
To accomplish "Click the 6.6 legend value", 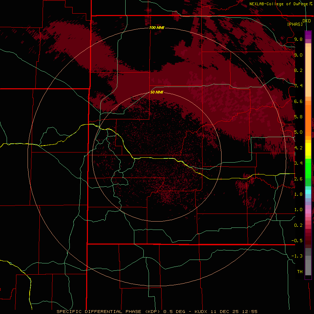I will pos(298,101).
